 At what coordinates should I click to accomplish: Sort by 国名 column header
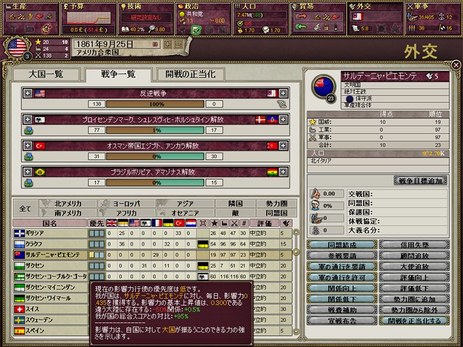[50, 223]
